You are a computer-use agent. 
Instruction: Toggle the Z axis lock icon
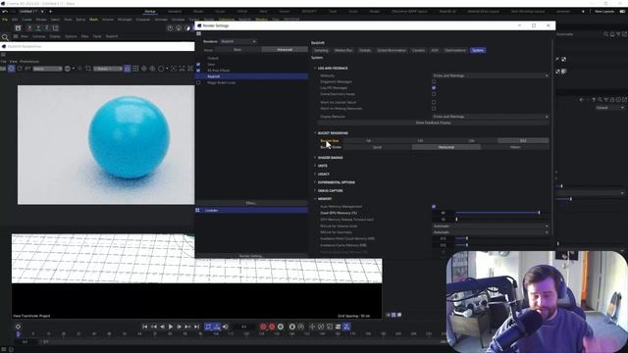(x=46, y=27)
